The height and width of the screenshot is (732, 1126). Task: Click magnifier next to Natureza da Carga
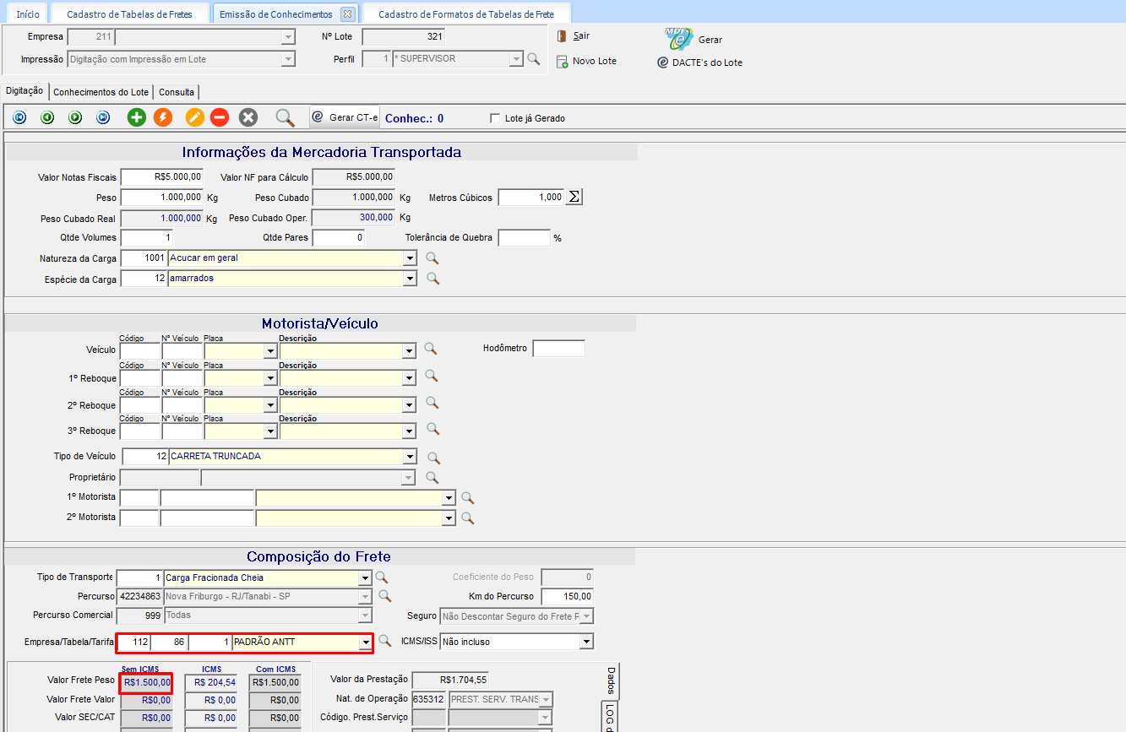click(432, 258)
